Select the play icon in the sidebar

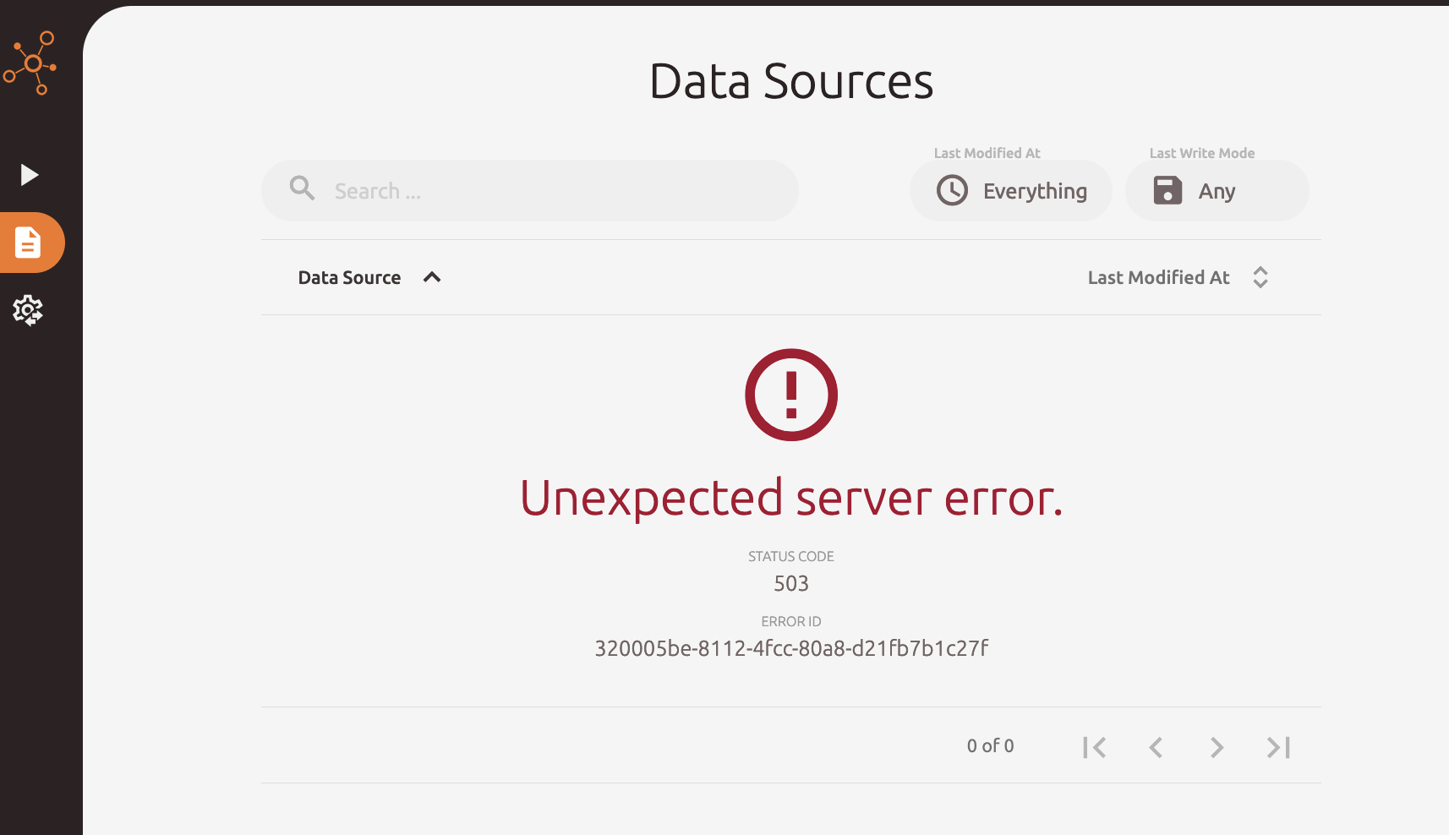click(x=28, y=175)
